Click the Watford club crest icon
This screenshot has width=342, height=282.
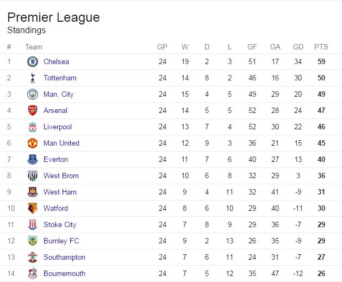(x=33, y=208)
